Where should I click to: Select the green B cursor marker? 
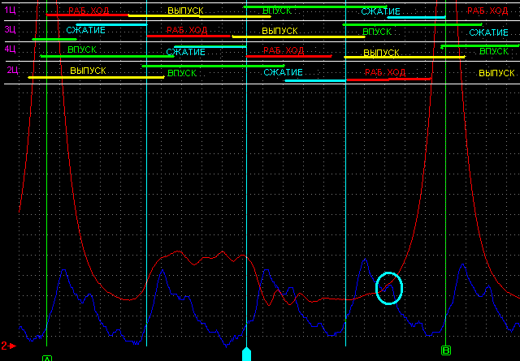coord(446,350)
